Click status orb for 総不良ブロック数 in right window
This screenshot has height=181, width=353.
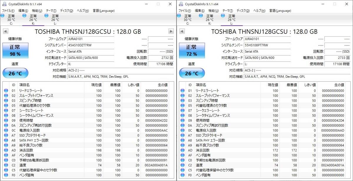[182, 145]
